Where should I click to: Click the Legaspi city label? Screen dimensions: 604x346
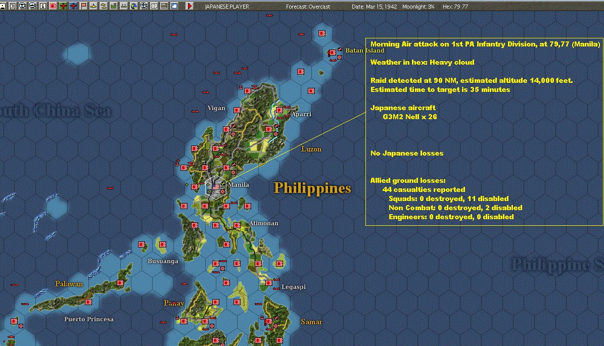[x=294, y=287]
